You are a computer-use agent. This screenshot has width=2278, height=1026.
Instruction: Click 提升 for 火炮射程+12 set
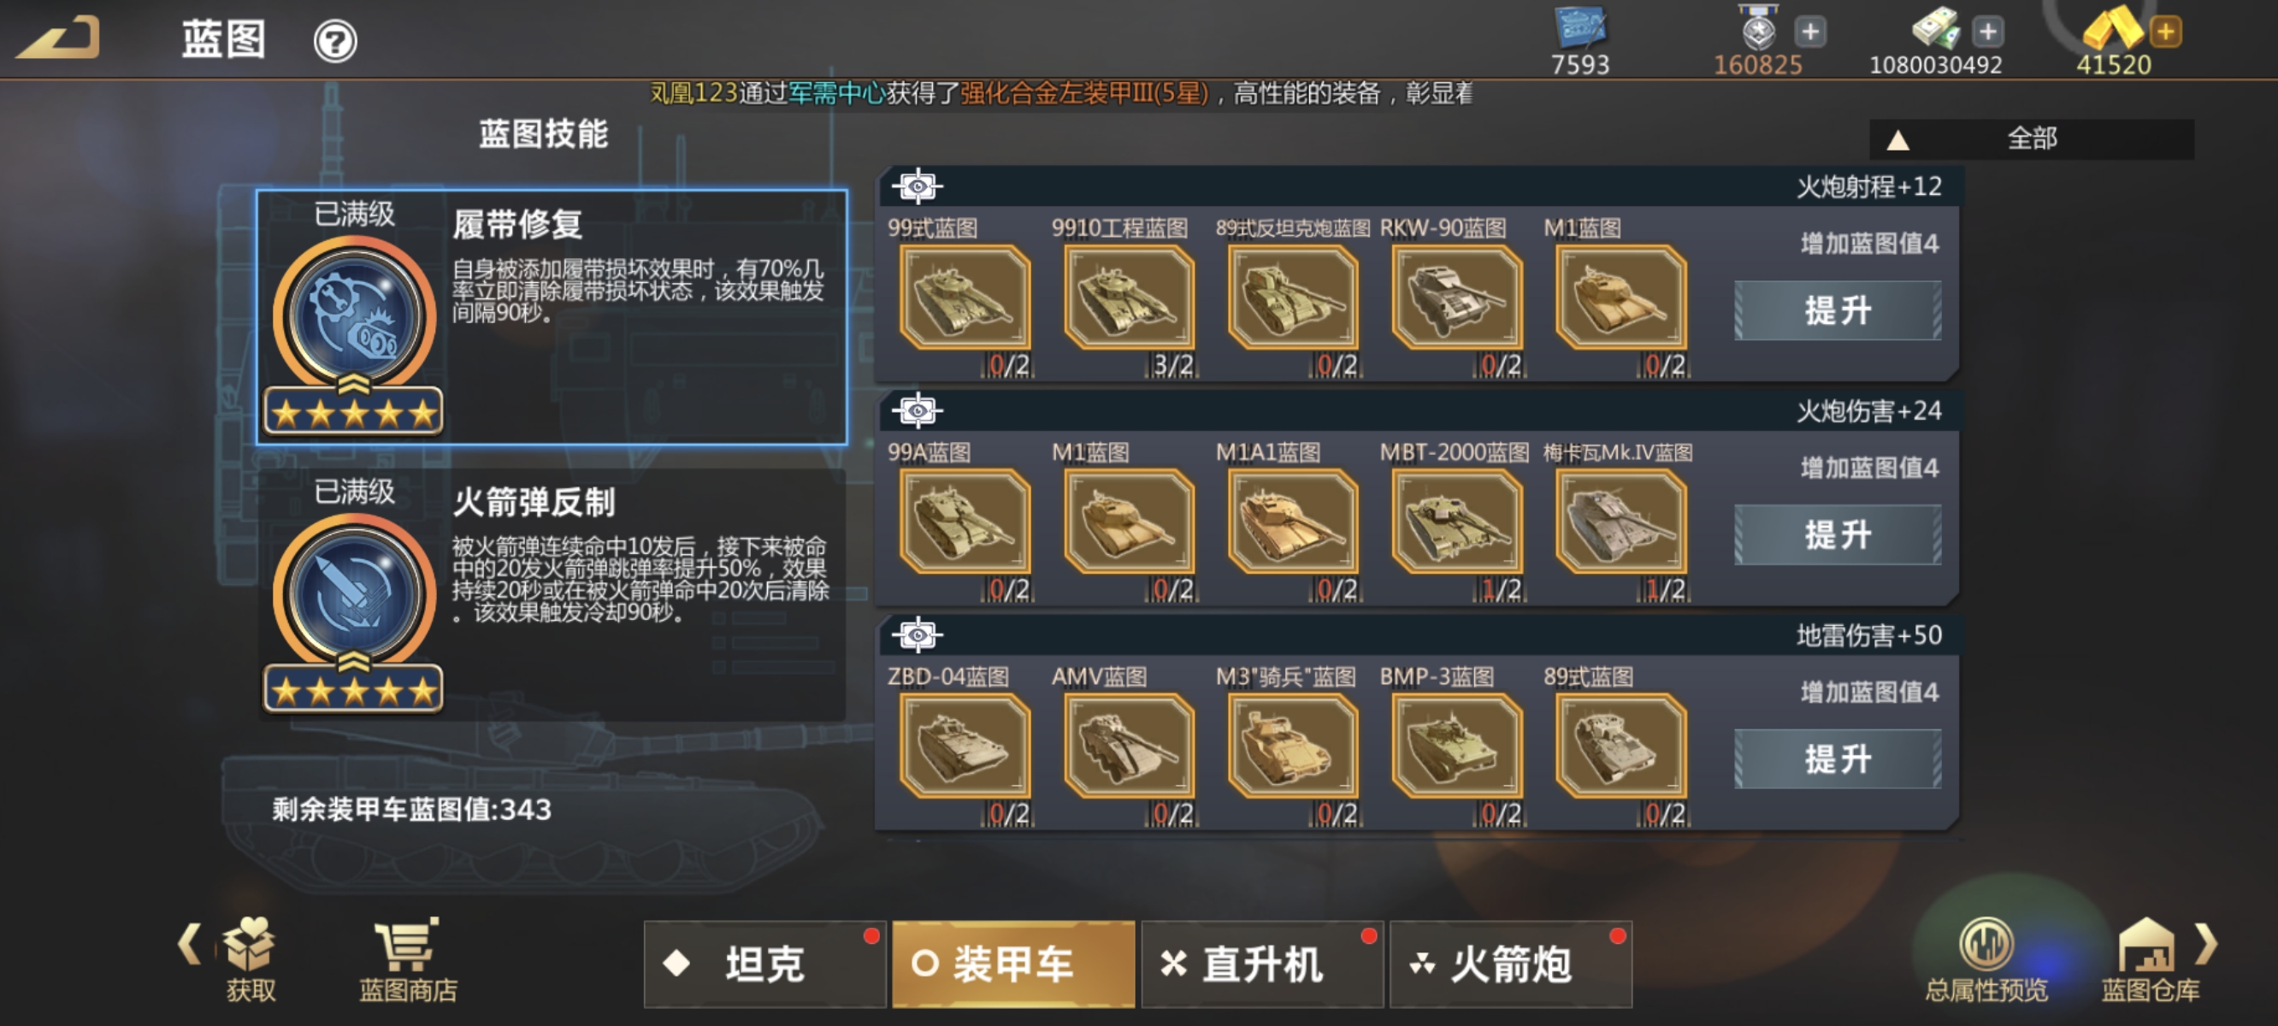(1838, 310)
